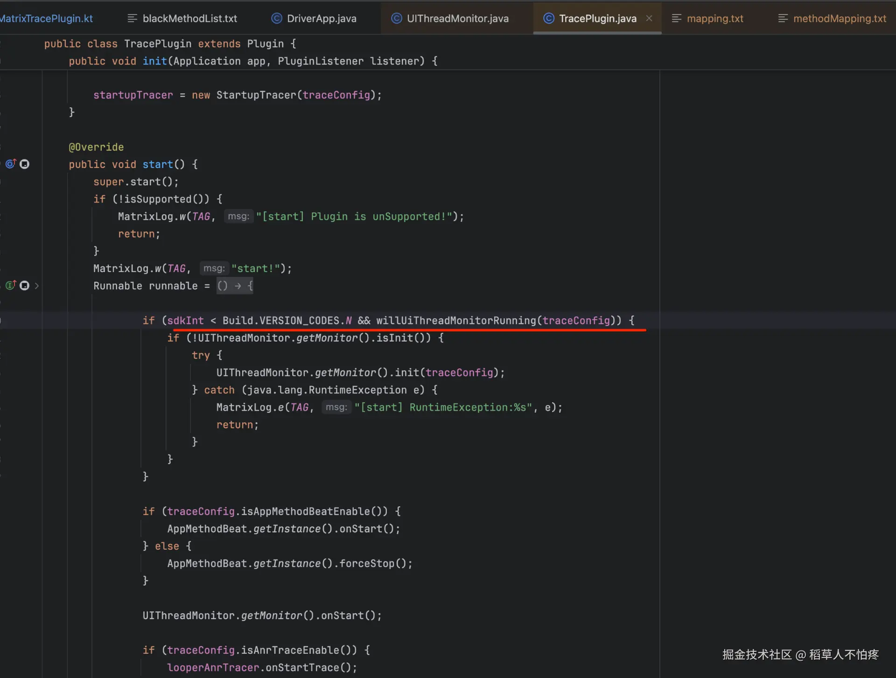The image size is (896, 678).
Task: Click the text file icon on blackMethodList.txt tab
Action: (133, 18)
